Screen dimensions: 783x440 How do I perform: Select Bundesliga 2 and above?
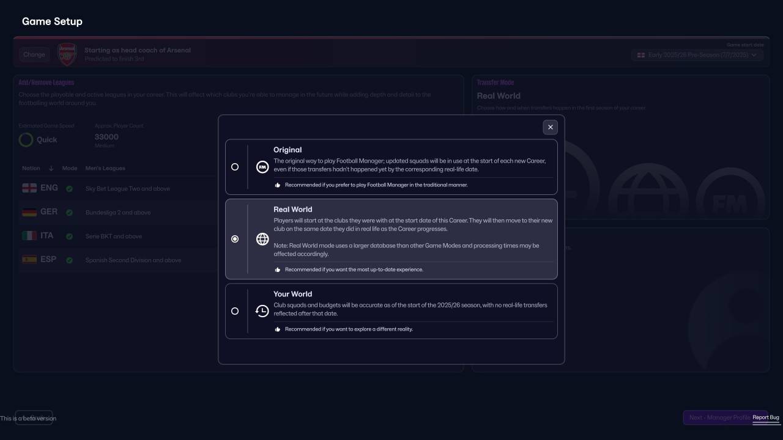(x=118, y=213)
